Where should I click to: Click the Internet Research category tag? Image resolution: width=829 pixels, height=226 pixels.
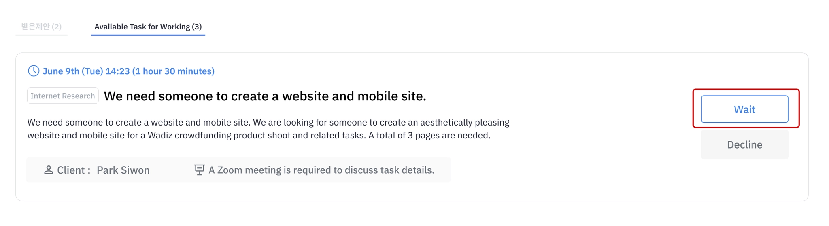point(63,96)
